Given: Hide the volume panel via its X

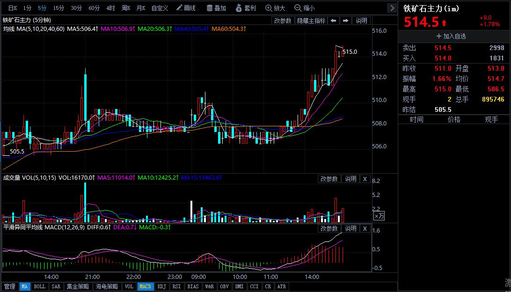Looking at the screenshot, I should click(x=365, y=179).
